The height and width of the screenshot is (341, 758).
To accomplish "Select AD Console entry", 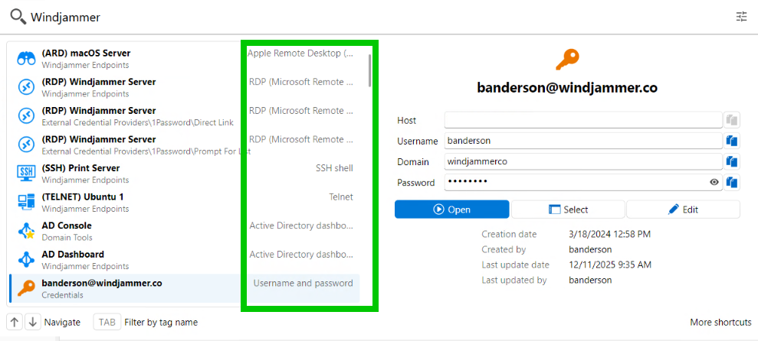I will (184, 231).
